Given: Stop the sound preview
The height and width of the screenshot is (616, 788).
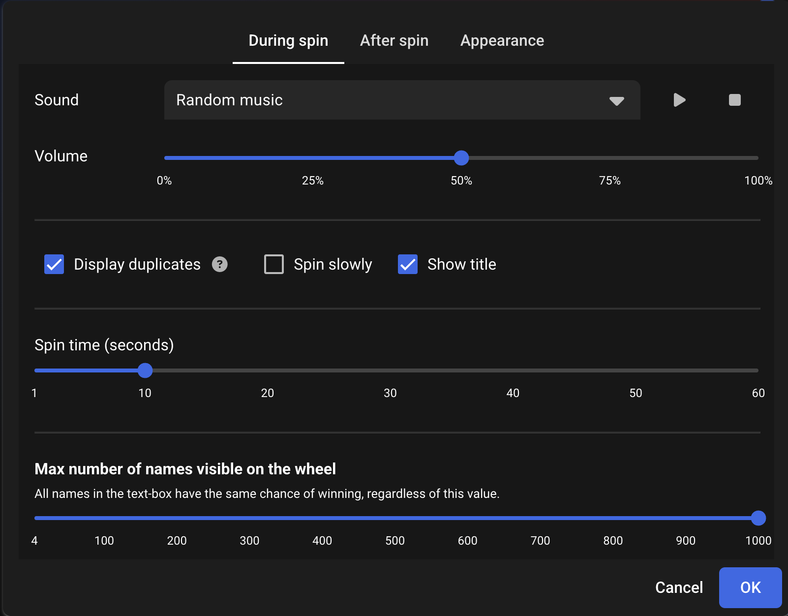Looking at the screenshot, I should coord(734,100).
